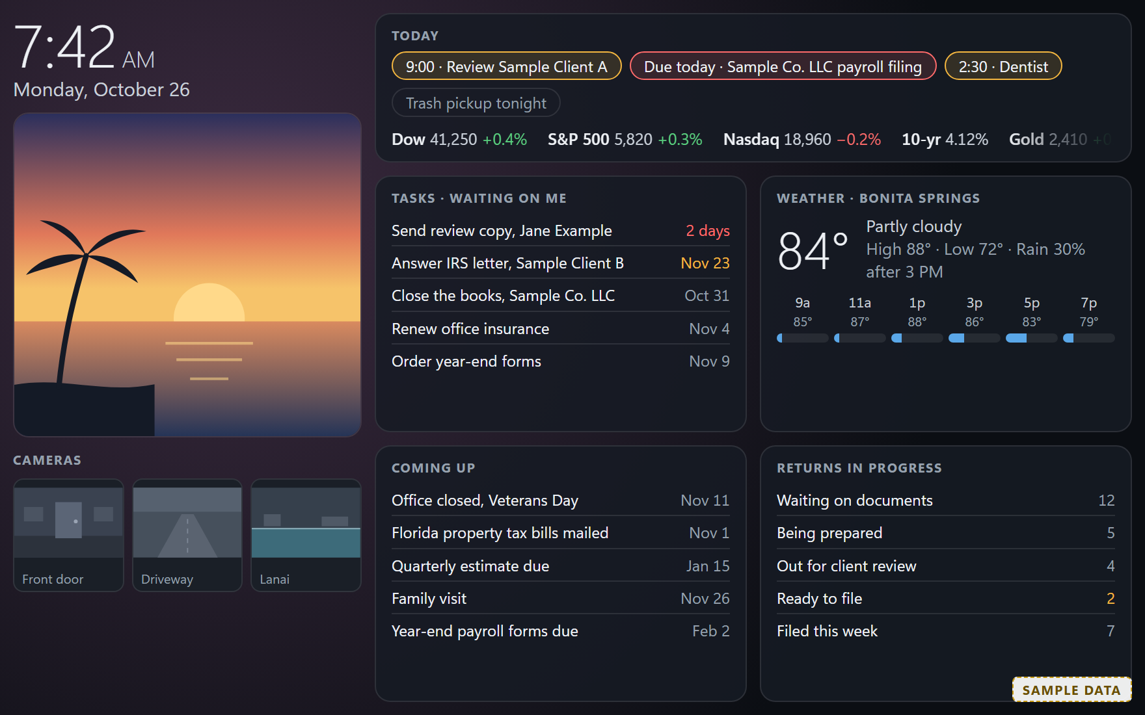Click the 10-yr 4.12% ticker entry
Viewport: 1145px width, 715px height.
click(x=945, y=139)
